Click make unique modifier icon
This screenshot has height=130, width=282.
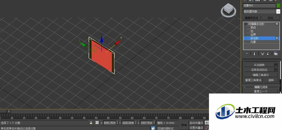(x=262, y=54)
